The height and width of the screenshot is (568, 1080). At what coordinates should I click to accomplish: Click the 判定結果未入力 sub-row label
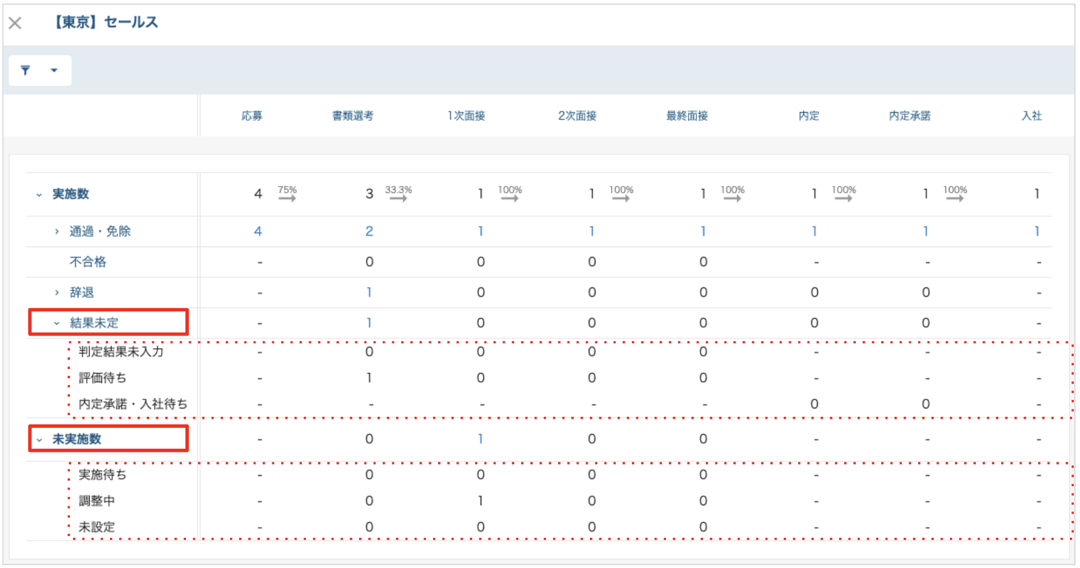tap(121, 352)
